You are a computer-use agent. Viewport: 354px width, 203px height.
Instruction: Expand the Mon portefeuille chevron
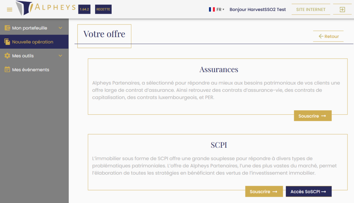60,28
